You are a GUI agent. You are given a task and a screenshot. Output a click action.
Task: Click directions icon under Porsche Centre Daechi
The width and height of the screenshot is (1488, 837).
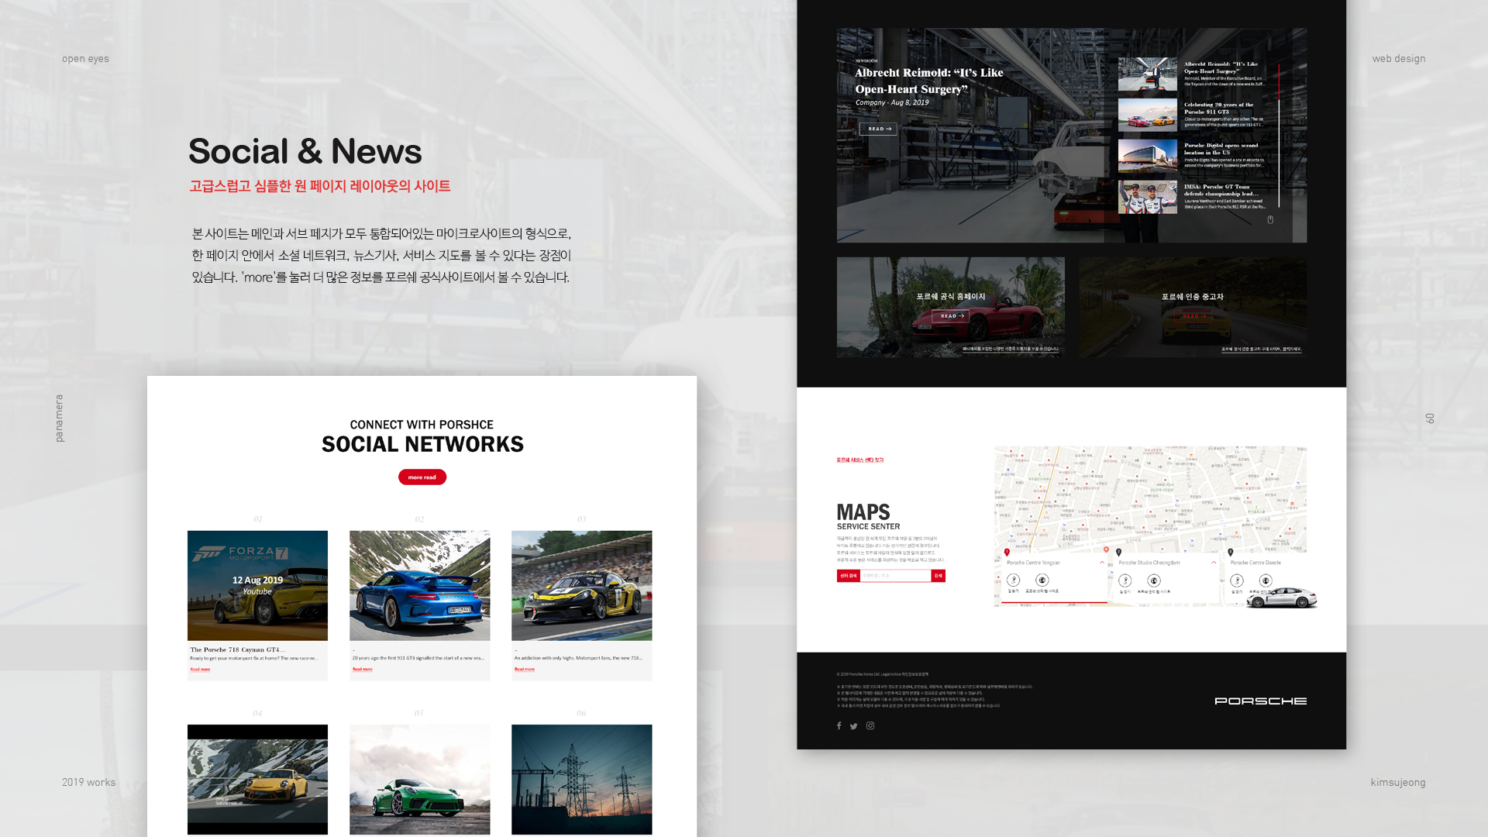point(1237,580)
